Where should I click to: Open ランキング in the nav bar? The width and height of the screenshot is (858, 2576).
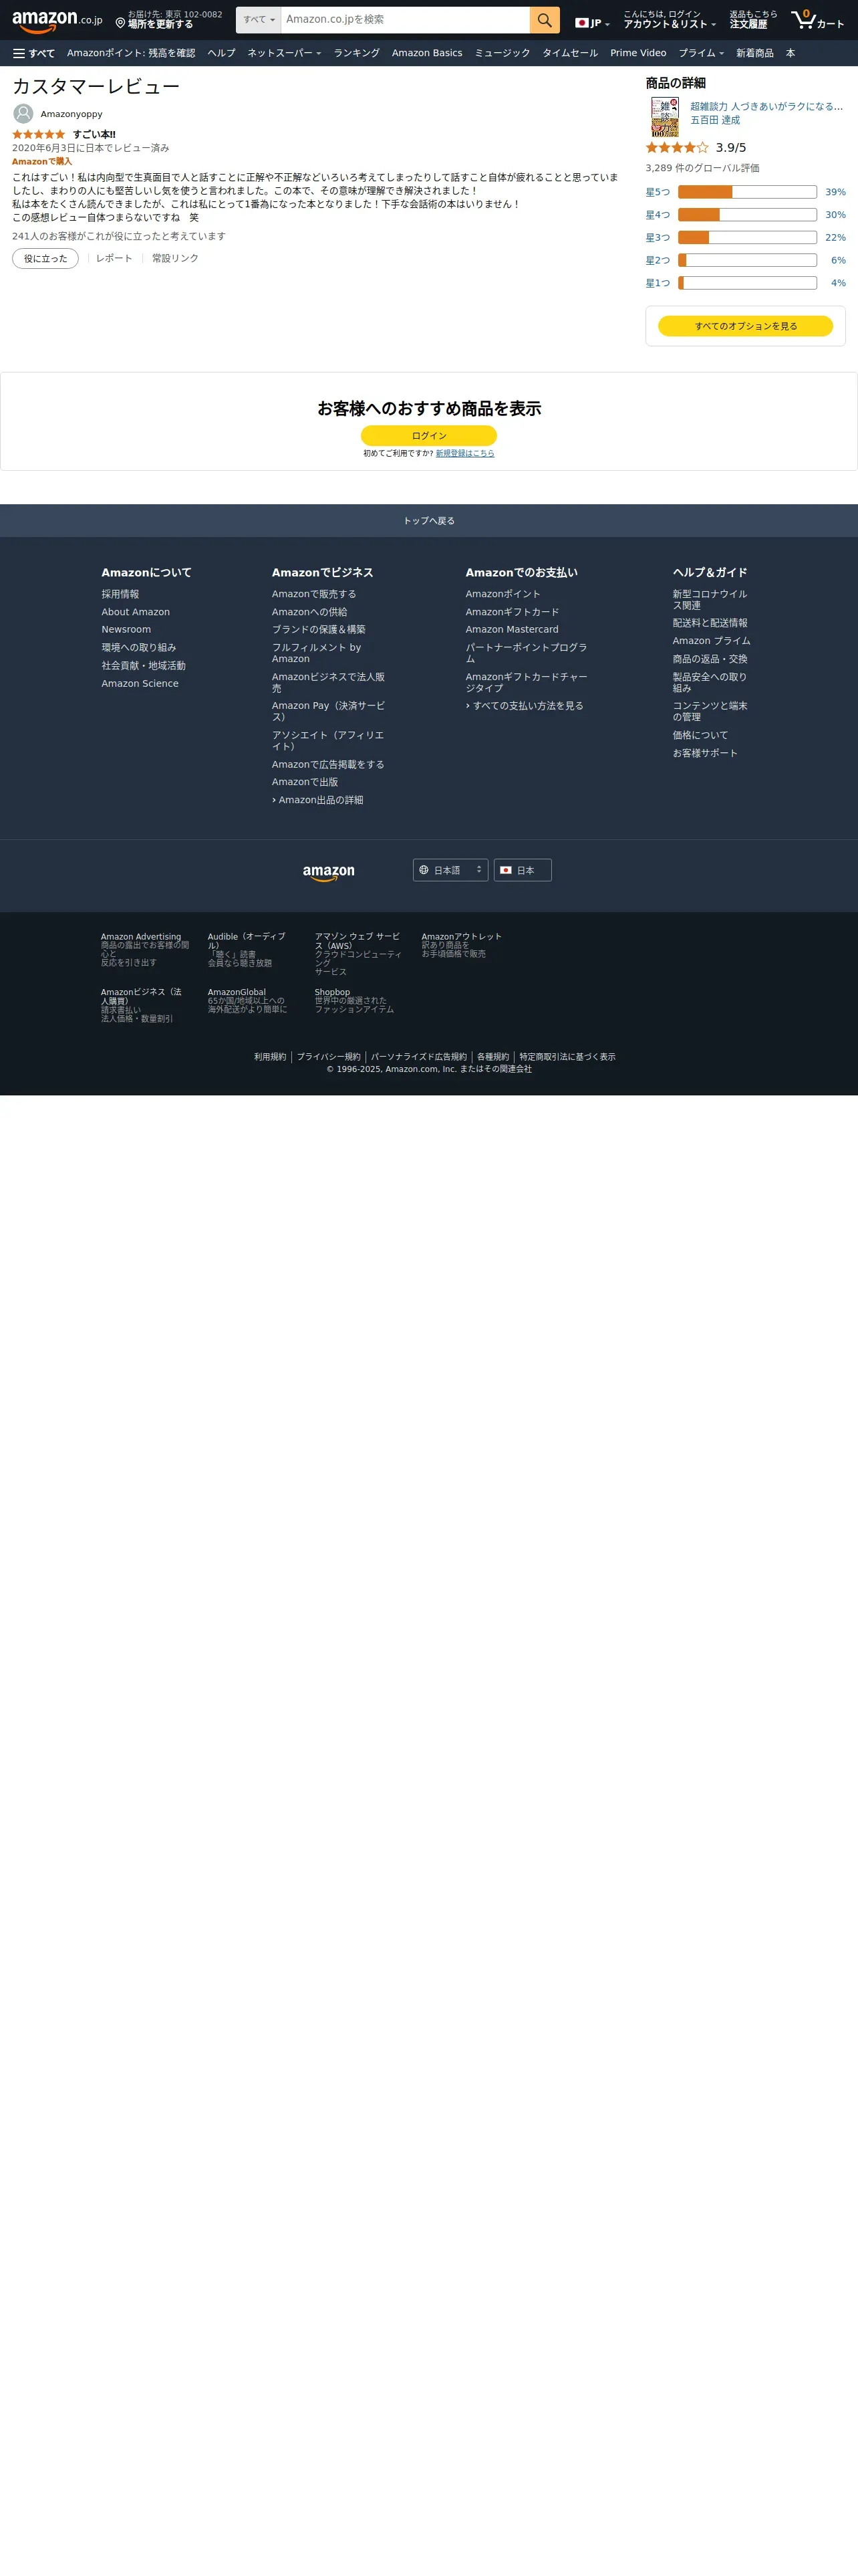coord(357,53)
